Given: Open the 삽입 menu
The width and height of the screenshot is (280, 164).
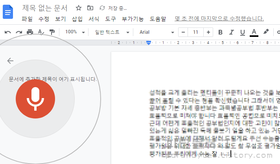Looking at the screenshot, I should [77, 19].
